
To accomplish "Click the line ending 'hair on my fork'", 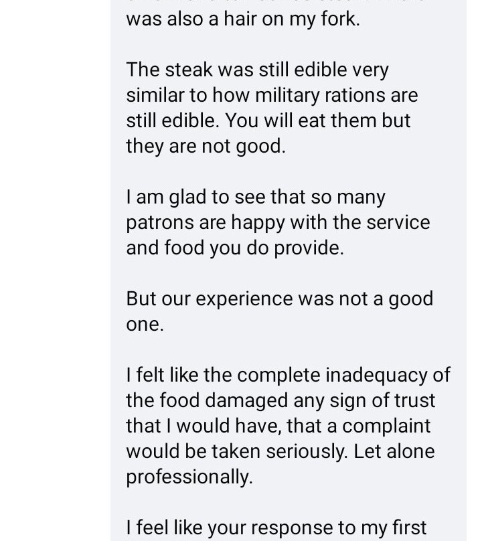I will 243,19.
